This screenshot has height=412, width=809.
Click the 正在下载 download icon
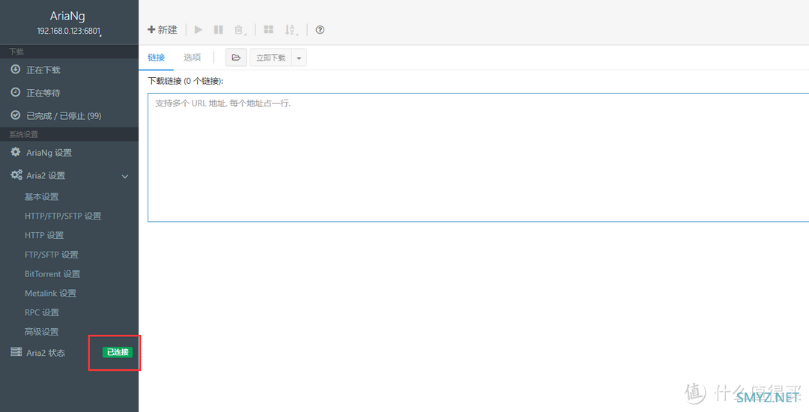point(16,70)
